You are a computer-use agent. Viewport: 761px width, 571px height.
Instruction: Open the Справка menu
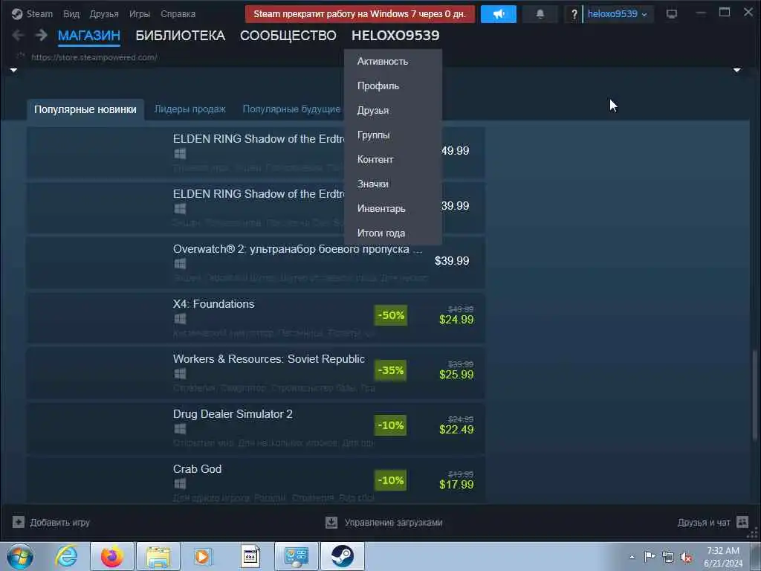(178, 13)
